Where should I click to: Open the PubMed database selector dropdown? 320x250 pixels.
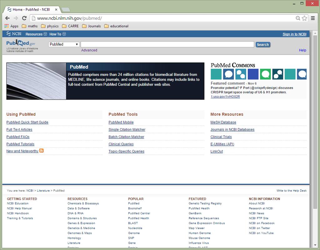pyautogui.click(x=64, y=44)
